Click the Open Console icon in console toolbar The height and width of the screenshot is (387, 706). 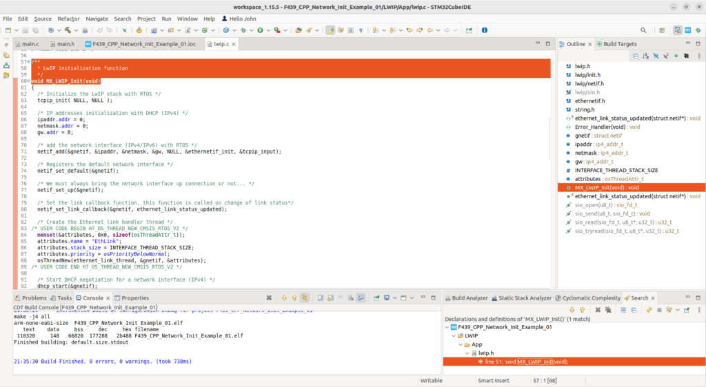403,297
